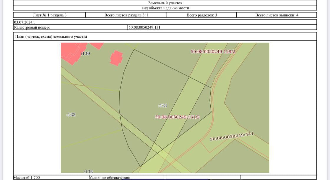Click the "Всего листов выписки: 4" cell
The image size is (330, 180).
click(x=277, y=15)
